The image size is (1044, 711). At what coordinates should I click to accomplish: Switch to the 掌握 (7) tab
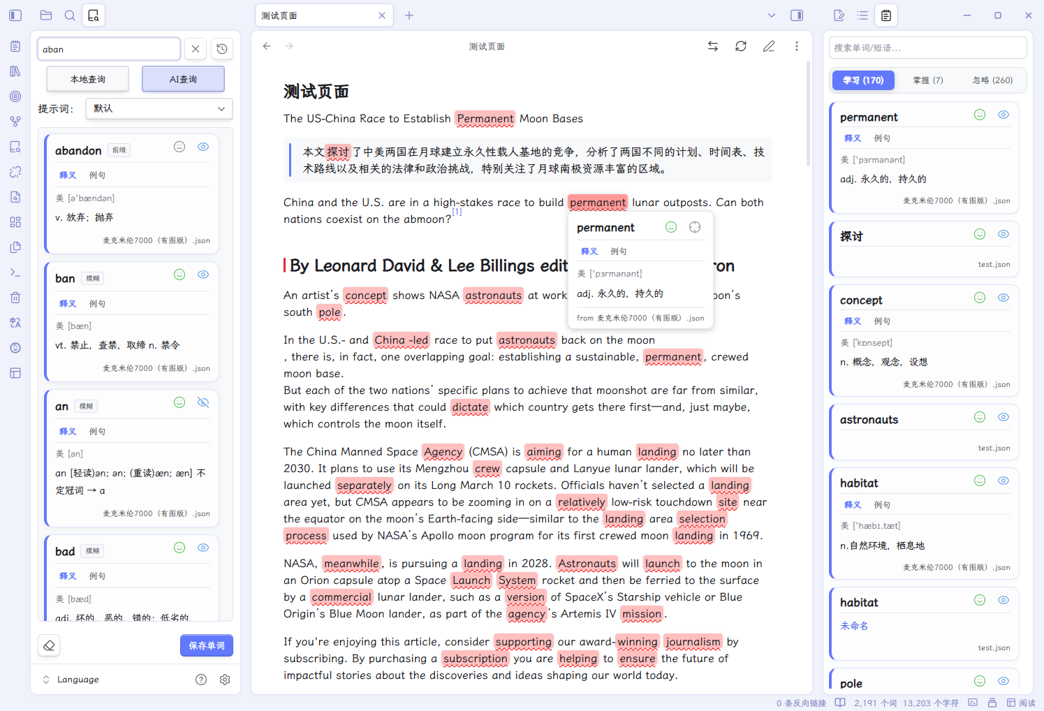(928, 80)
